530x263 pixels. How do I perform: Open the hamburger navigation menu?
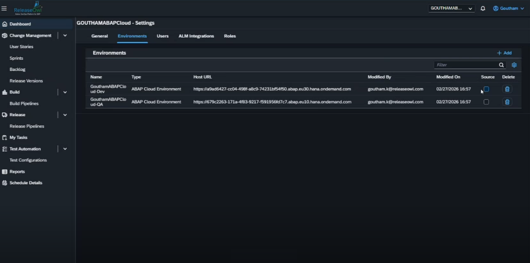coord(4,8)
